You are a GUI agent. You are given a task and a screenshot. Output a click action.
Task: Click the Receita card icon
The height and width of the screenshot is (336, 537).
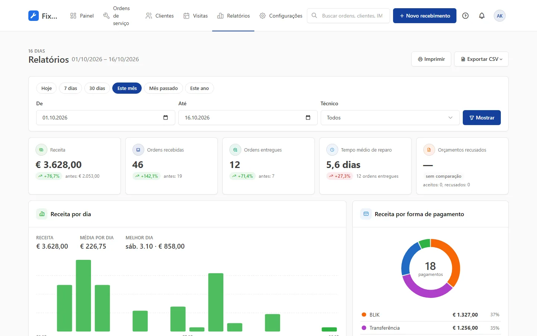pyautogui.click(x=41, y=150)
